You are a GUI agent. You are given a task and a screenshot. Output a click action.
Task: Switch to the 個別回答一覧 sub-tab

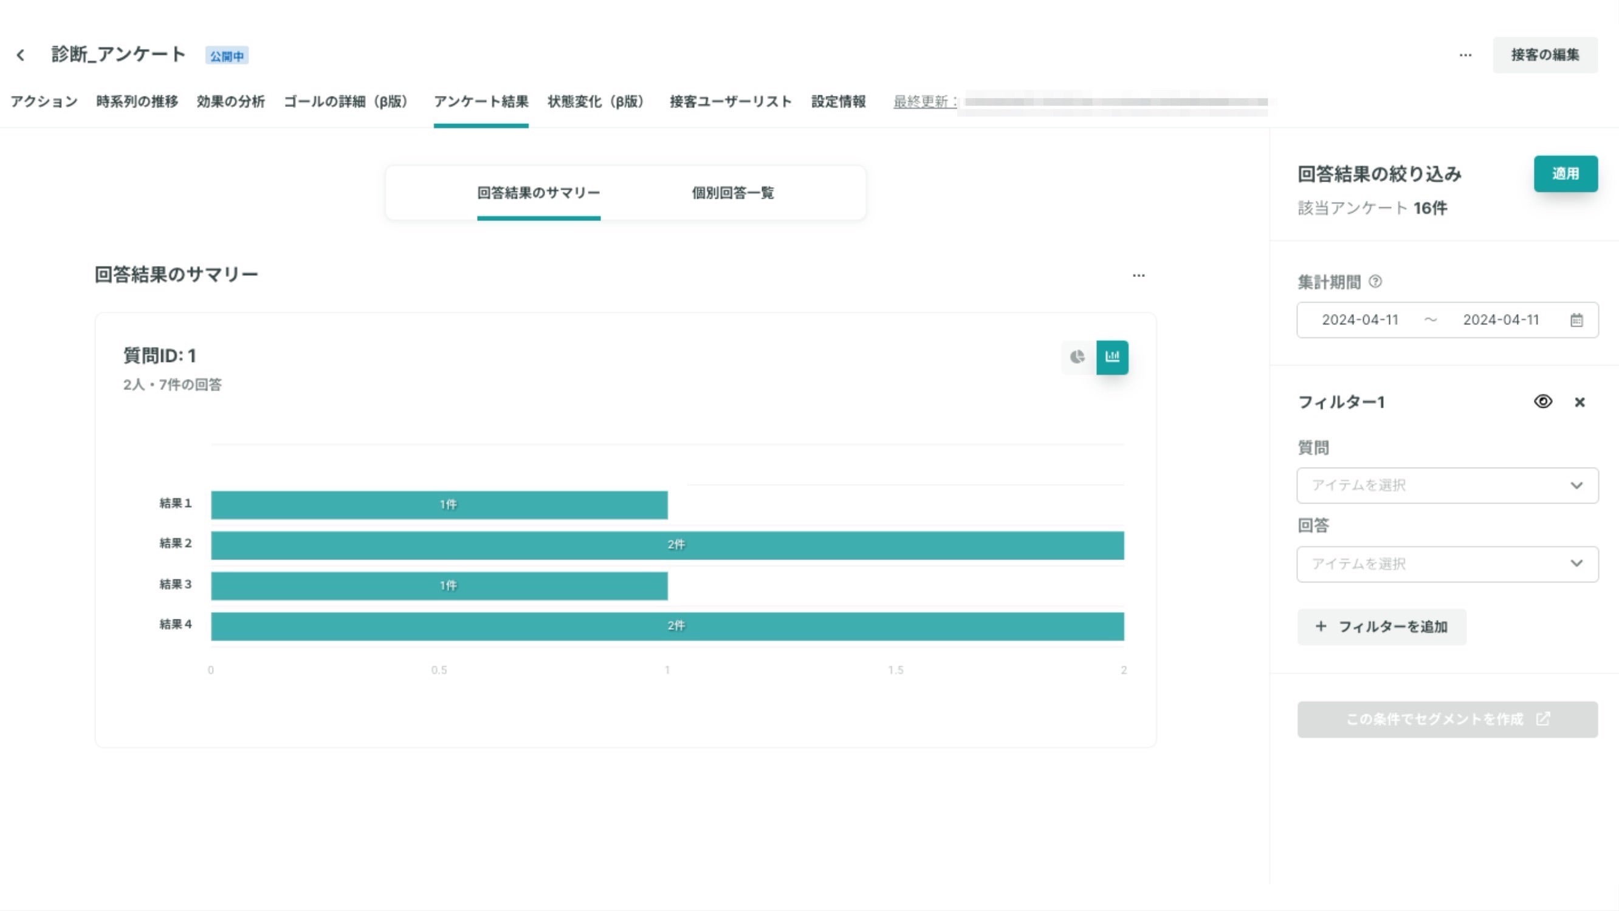[733, 193]
